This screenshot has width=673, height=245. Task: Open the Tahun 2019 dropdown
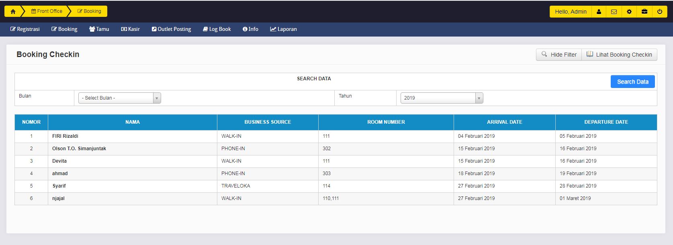point(442,98)
